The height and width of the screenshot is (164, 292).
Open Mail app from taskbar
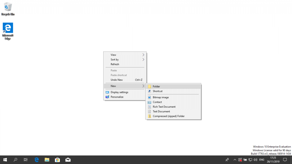[68, 160]
